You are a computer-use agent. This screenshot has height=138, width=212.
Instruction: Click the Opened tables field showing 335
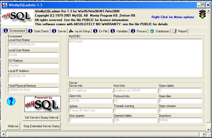tap(135, 120)
